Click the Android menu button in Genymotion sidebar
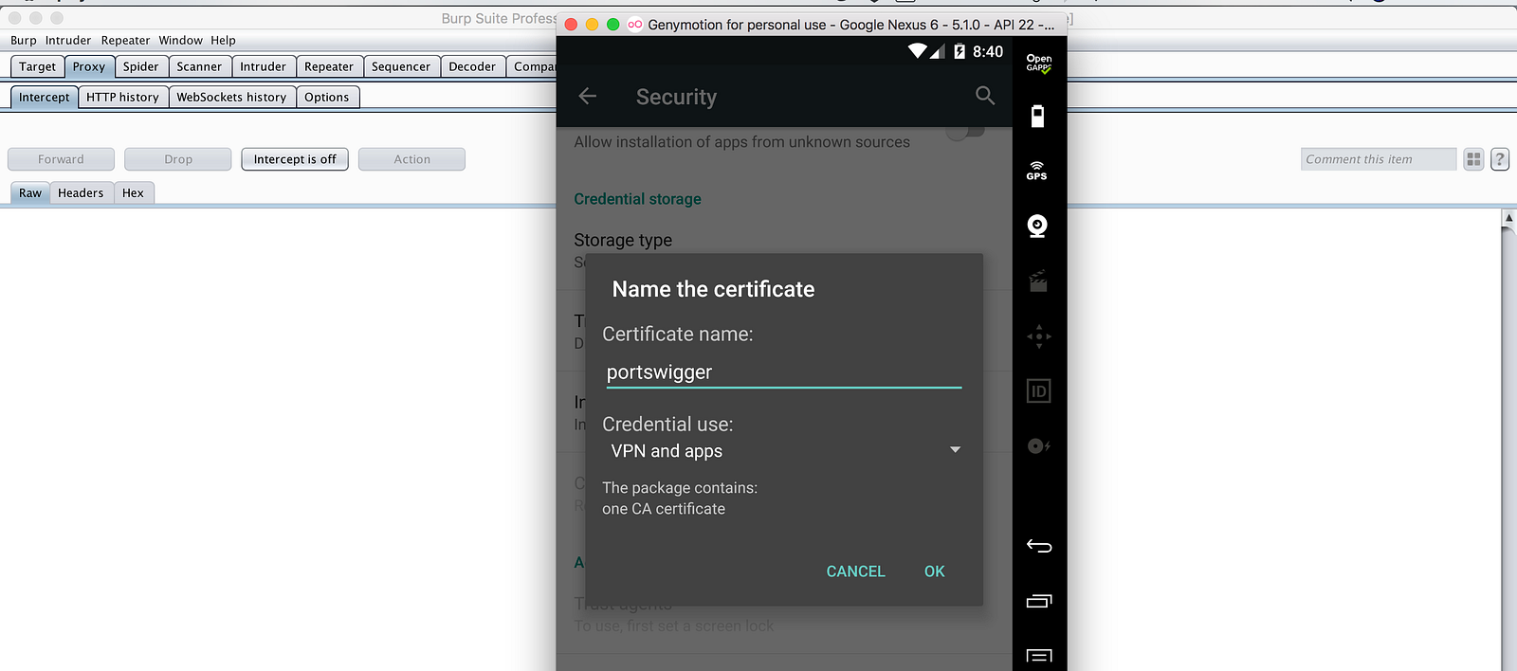Viewport: 1517px width, 671px height. 1039,656
